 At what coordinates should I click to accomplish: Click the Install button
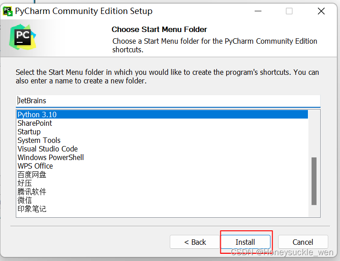pos(246,242)
